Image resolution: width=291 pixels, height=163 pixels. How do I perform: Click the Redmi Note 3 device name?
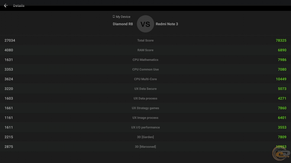coord(167,24)
